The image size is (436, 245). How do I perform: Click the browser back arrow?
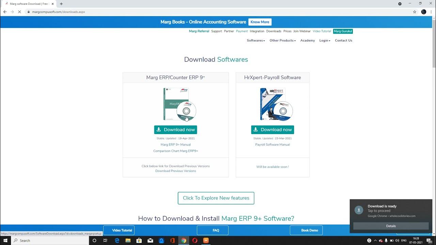[5, 12]
